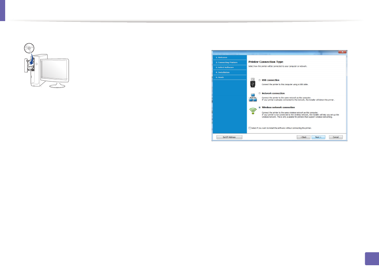Click the CD insertion computer illustration
Viewport: 379px width, 268px height.
46,65
